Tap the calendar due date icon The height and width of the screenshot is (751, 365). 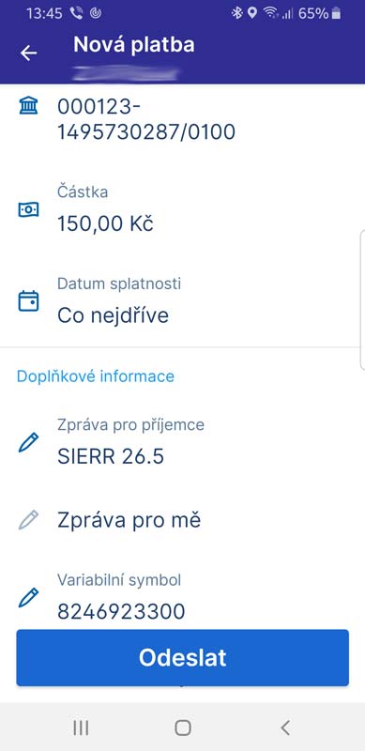[x=28, y=301]
